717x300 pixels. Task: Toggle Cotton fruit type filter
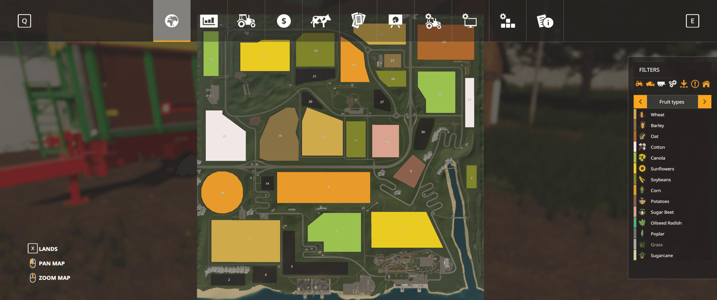click(672, 147)
